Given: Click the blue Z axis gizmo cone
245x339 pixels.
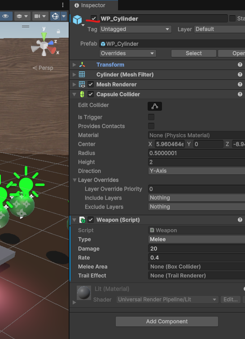Looking at the screenshot, I should (51, 43).
